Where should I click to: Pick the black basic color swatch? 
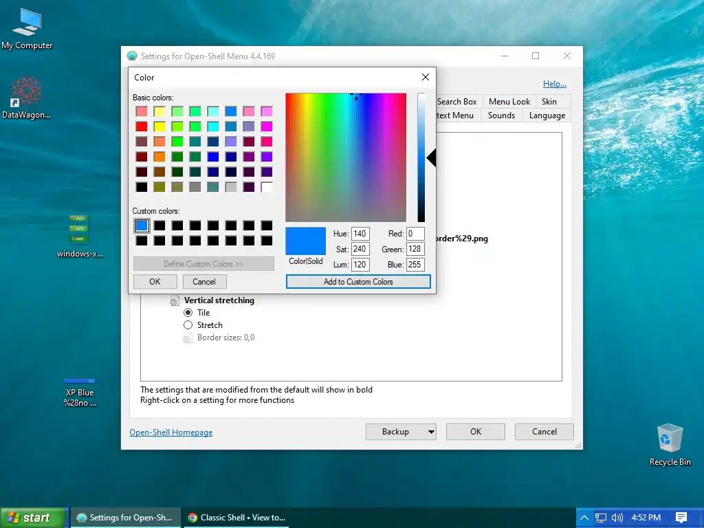142,187
